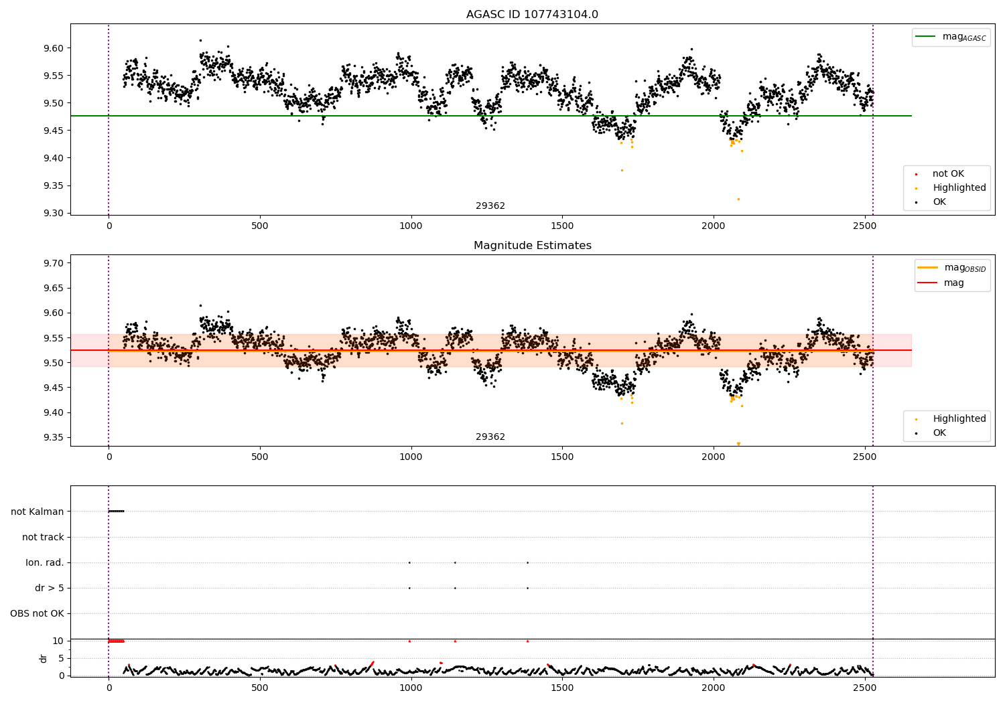Click the 'Ion. rad.' flag dot near x=1000
This screenshot has width=1005, height=703.
pyautogui.click(x=409, y=562)
